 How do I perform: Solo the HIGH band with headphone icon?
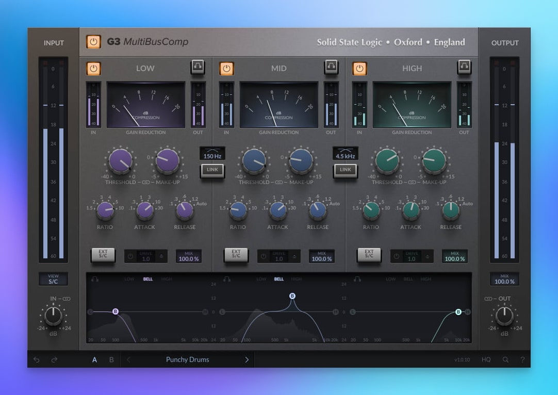[464, 67]
